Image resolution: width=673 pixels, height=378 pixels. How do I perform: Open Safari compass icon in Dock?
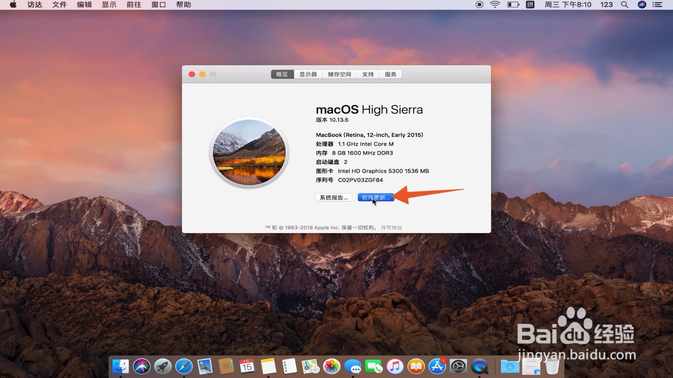[x=184, y=366]
